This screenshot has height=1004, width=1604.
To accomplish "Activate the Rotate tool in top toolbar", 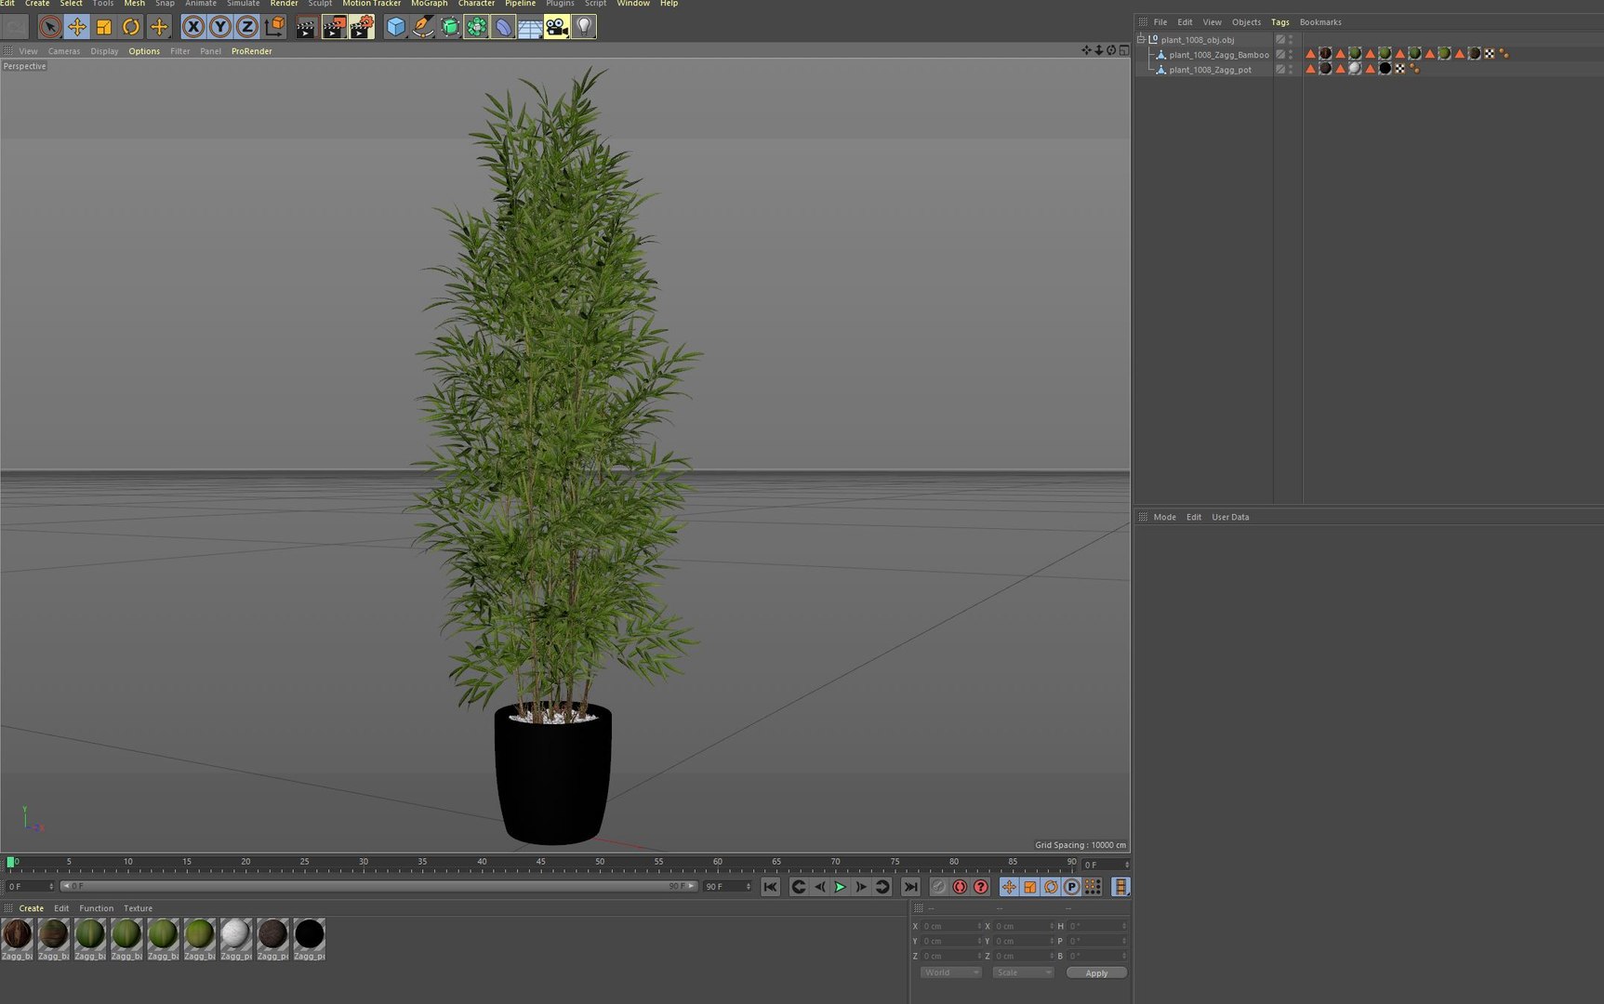I will (x=131, y=27).
